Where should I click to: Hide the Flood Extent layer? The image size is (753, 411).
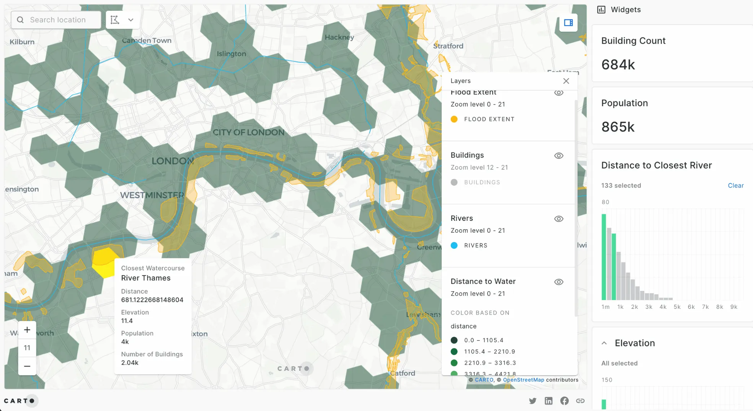pos(559,93)
